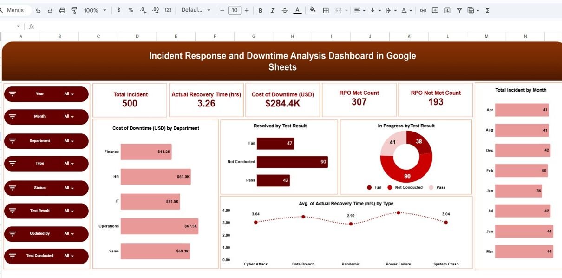
Task: Click the create filter funnel icon
Action: (459, 10)
